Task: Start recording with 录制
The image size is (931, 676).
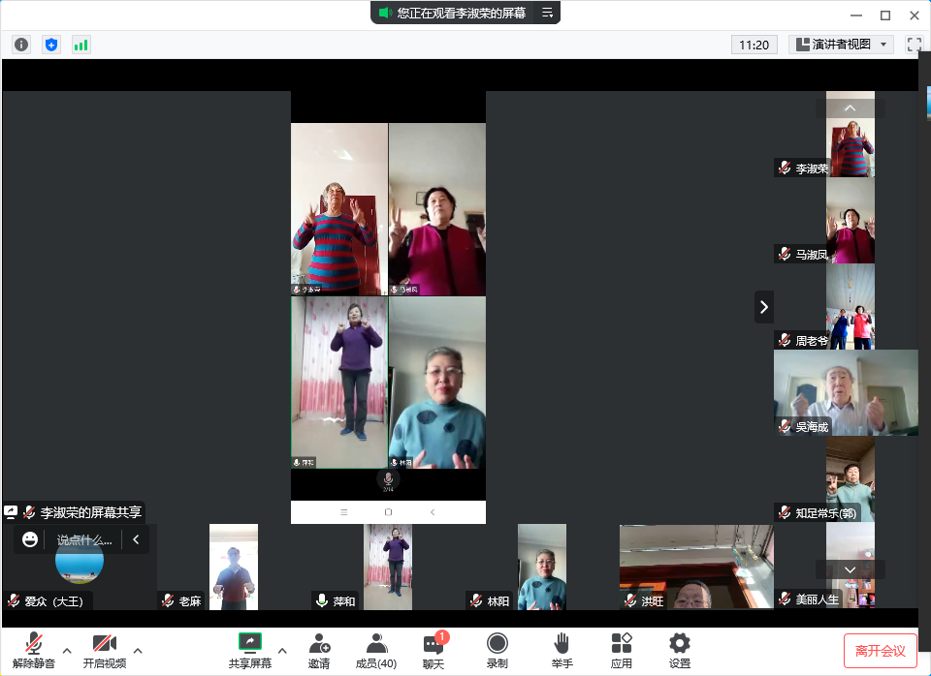Action: pyautogui.click(x=498, y=650)
